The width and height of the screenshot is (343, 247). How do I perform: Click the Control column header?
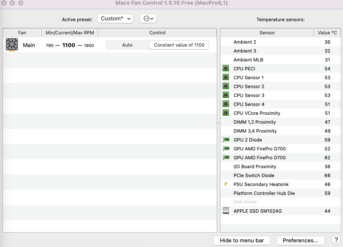click(157, 33)
